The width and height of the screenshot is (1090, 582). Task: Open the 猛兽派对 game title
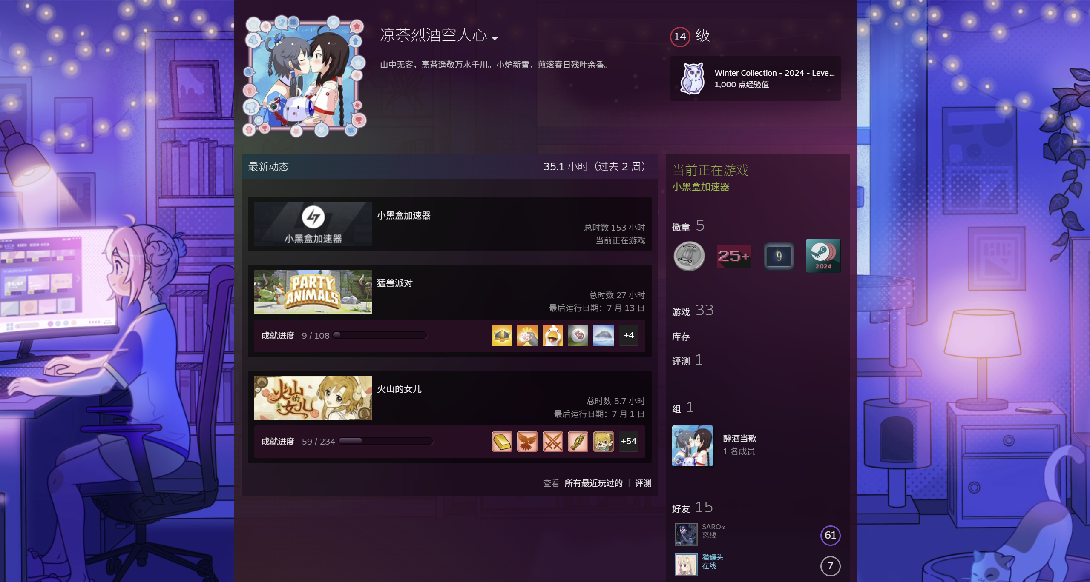[394, 283]
